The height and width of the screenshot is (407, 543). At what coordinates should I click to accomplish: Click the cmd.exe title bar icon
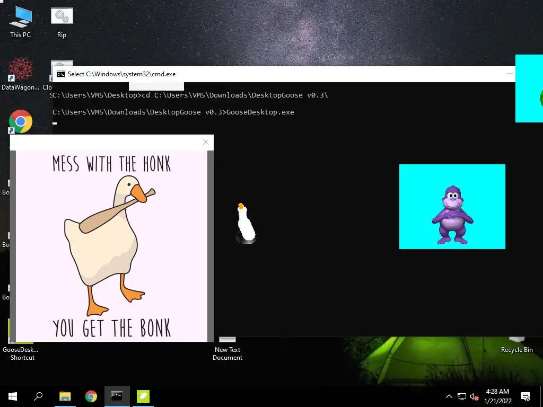point(61,74)
